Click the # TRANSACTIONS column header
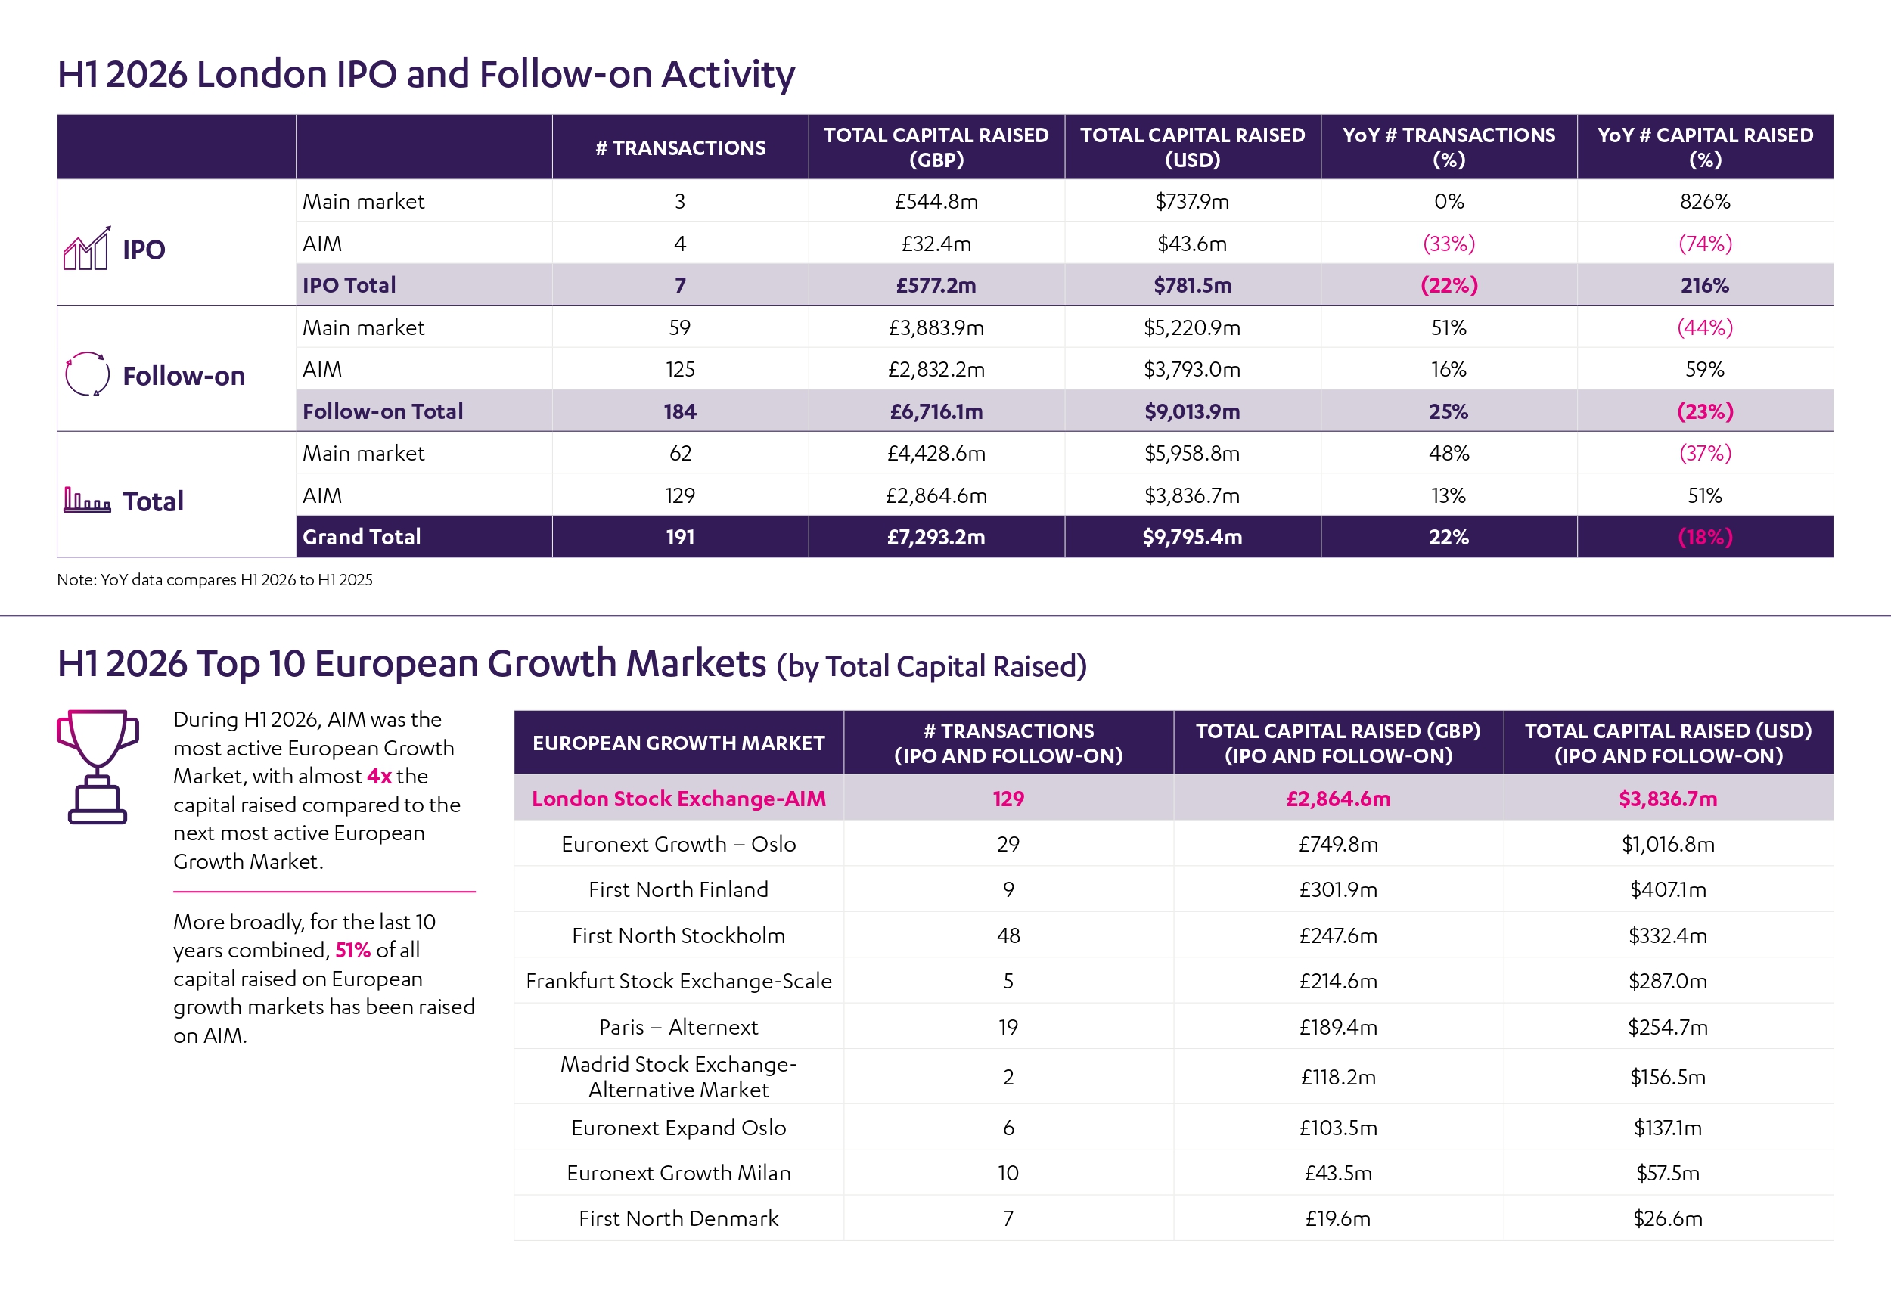This screenshot has height=1303, width=1891. tap(680, 147)
